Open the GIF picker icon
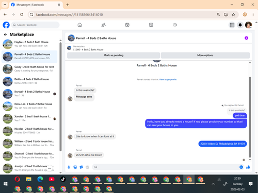 pyautogui.click(x=87, y=167)
